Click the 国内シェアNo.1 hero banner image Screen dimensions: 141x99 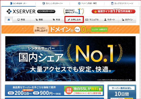[x=70, y=59]
